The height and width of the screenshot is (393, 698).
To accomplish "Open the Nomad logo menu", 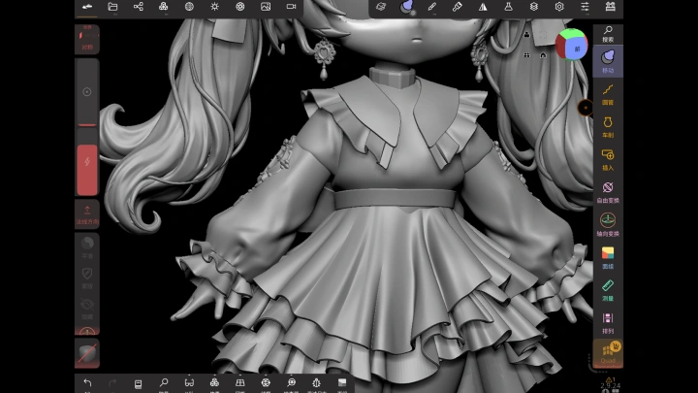I will click(87, 7).
